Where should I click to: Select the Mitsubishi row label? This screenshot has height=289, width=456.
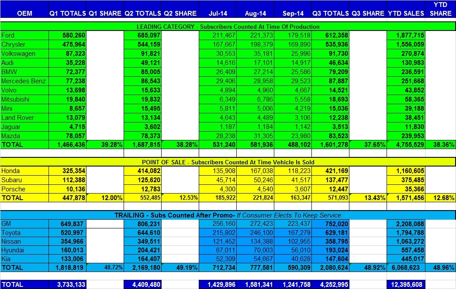coord(24,99)
